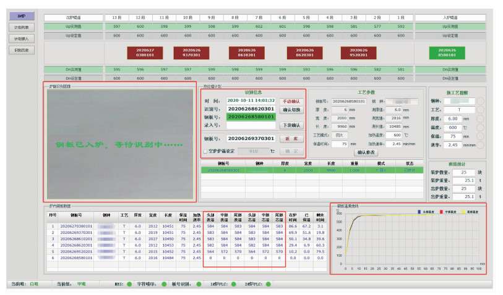Screen dimensions: 503x295
Task: Click the 头部温度 blue legend swatch
Action: 419,211
